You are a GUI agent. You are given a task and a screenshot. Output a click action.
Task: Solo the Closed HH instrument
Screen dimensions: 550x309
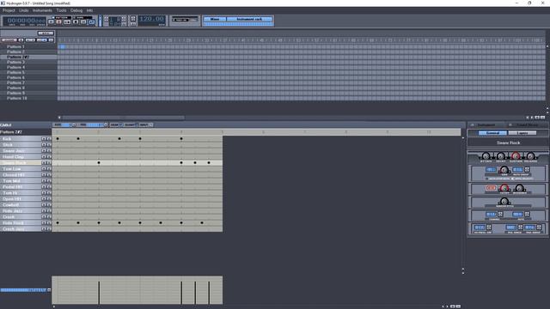click(x=49, y=175)
